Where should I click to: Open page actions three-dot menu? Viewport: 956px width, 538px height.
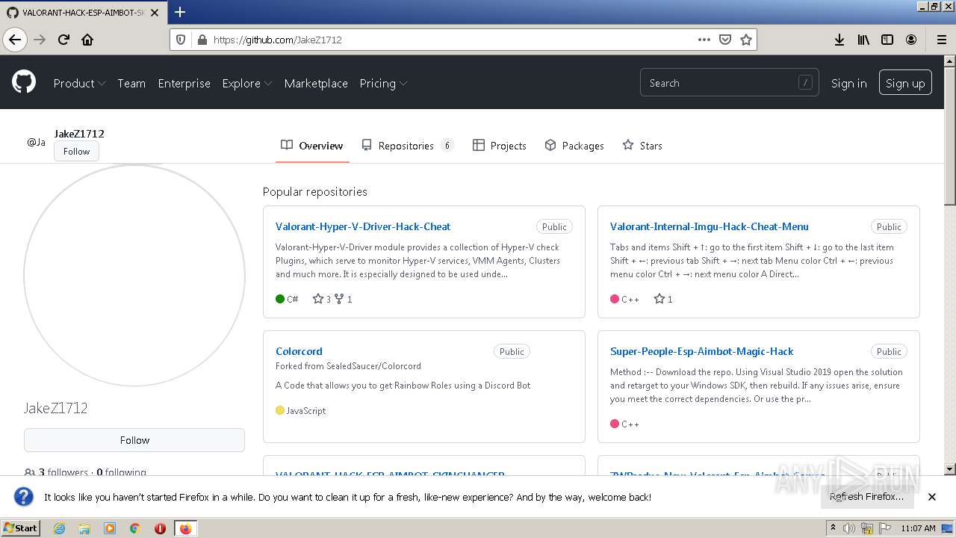pyautogui.click(x=704, y=40)
